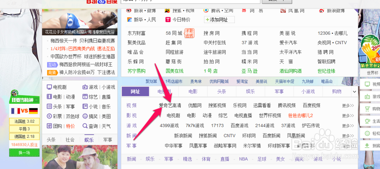This screenshot has width=380, height=169.
Task: Click the right sidebar 生活 cup icon
Action: tap(367, 120)
